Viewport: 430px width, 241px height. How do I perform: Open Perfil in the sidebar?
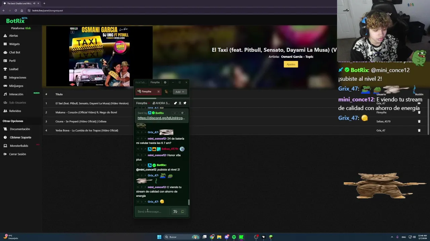(x=12, y=61)
